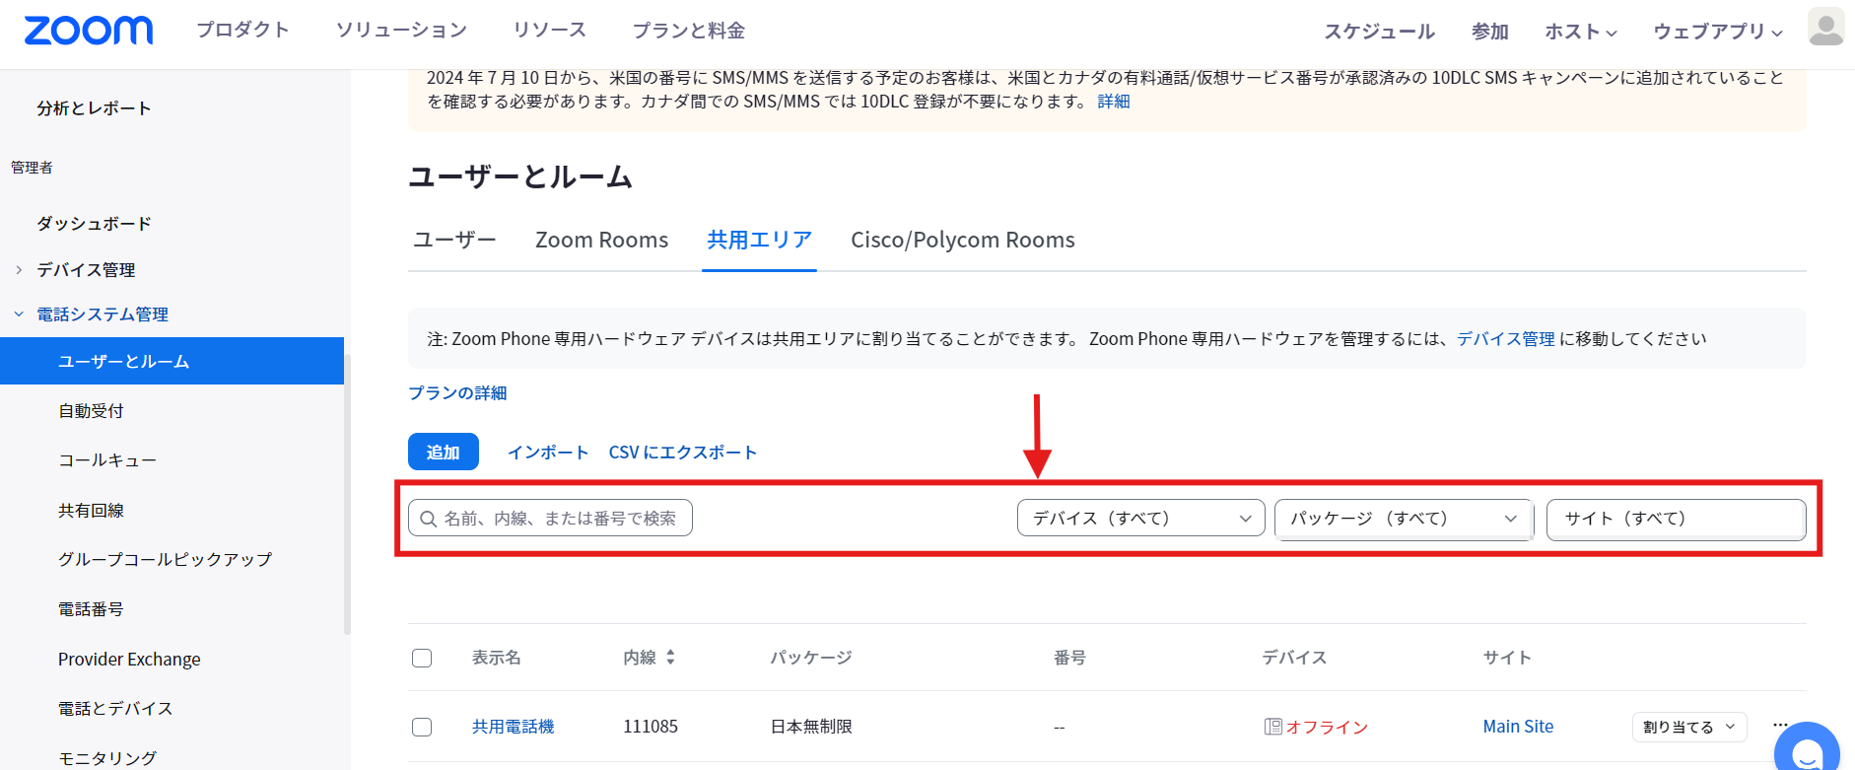Open サイト (すべて) filter dropdown

pos(1676,518)
